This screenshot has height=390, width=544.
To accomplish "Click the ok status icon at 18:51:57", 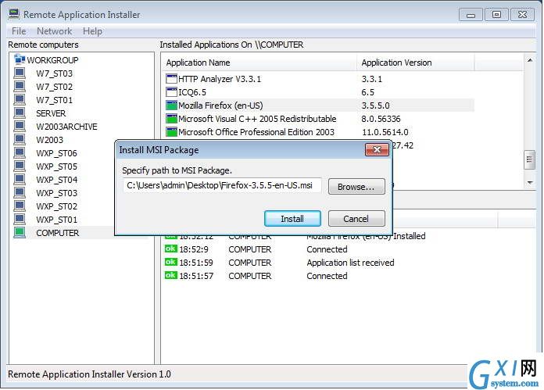I will (170, 275).
